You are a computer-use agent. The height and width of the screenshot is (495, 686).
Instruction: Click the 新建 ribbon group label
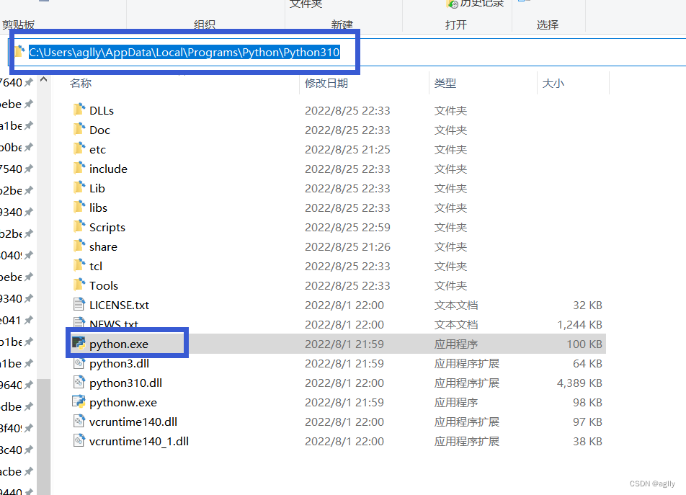coord(342,25)
